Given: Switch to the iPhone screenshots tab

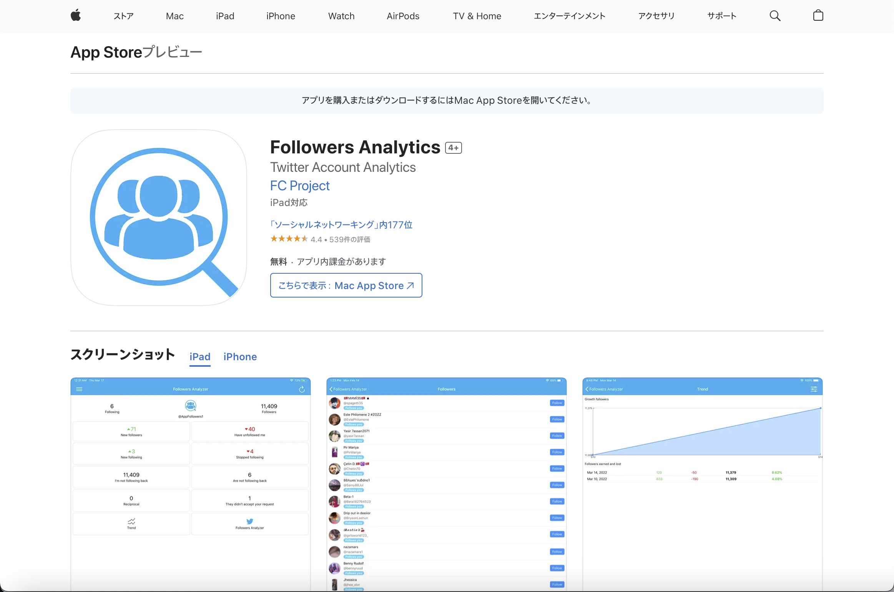Looking at the screenshot, I should (239, 357).
